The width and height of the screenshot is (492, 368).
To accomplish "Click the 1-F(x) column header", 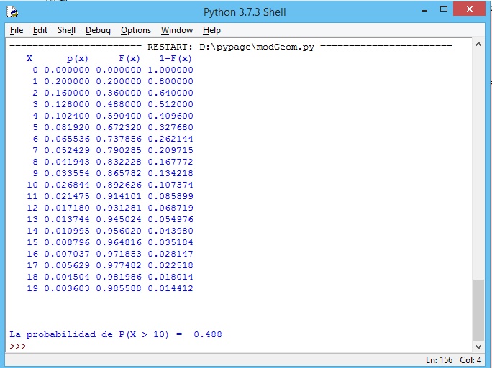I will [176, 59].
